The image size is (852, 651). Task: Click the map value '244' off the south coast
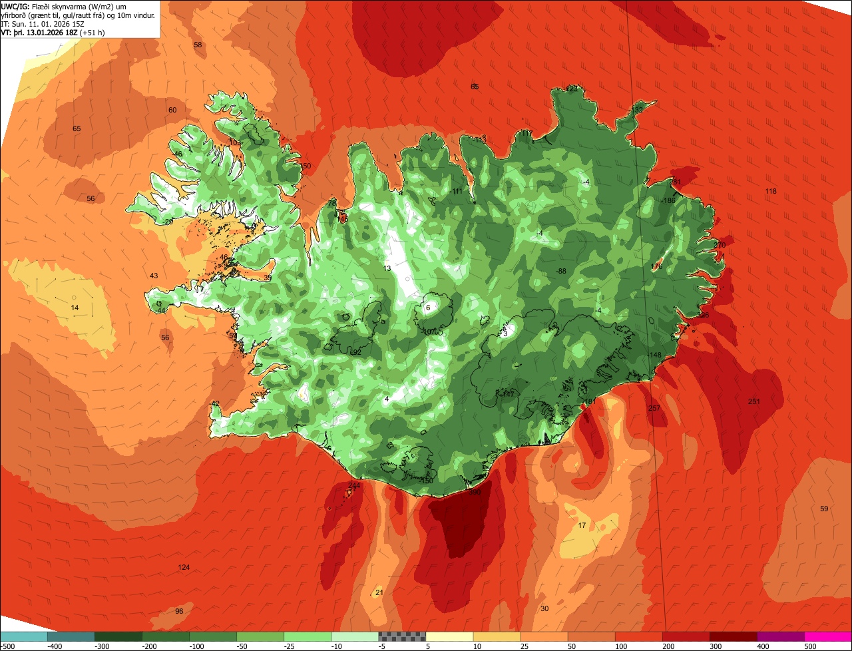click(x=354, y=486)
